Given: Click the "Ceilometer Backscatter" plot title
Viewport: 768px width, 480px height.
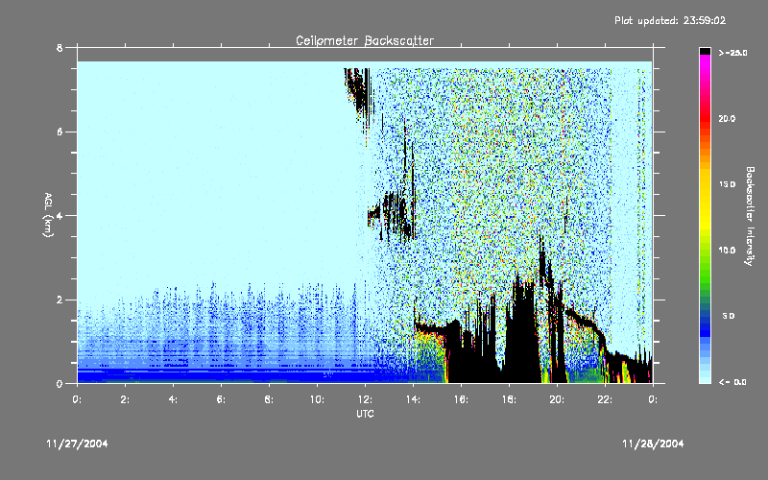Looking at the screenshot, I should 365,40.
